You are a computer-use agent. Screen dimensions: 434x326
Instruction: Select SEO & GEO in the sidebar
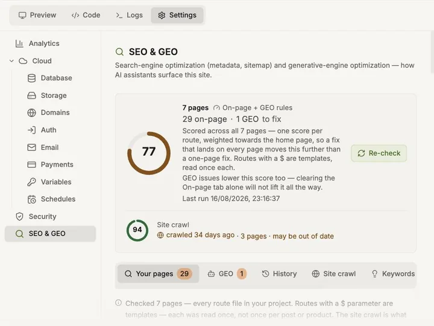pos(50,234)
